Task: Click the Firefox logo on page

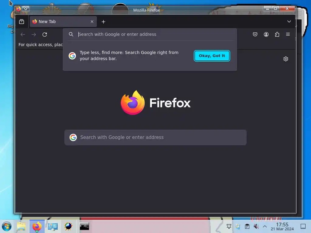Action: point(133,103)
